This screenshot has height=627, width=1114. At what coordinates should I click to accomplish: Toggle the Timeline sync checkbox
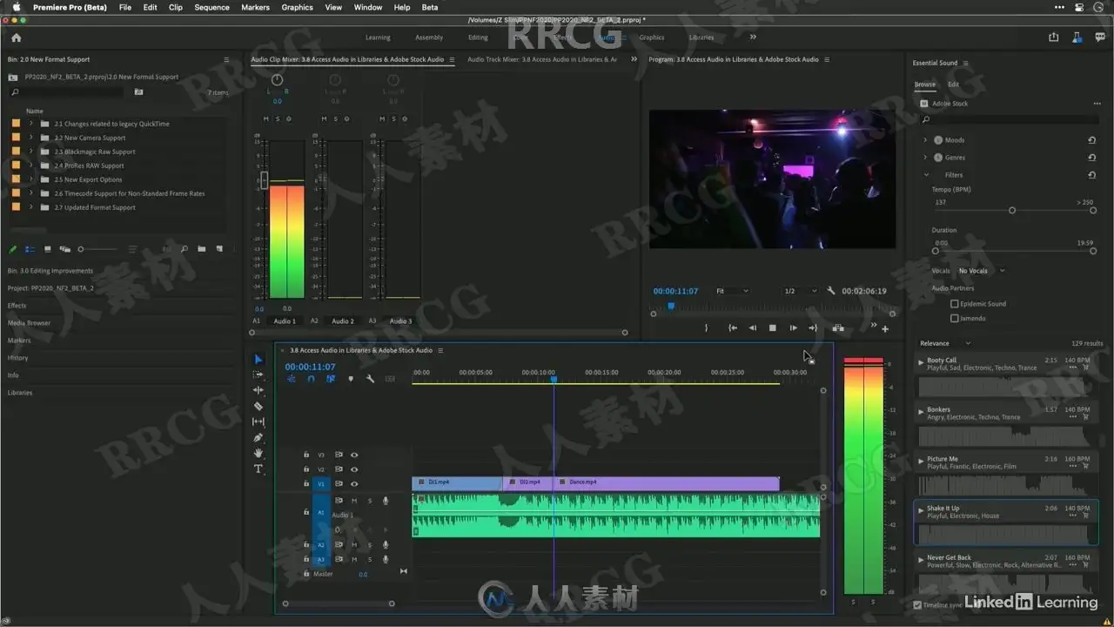pos(917,604)
